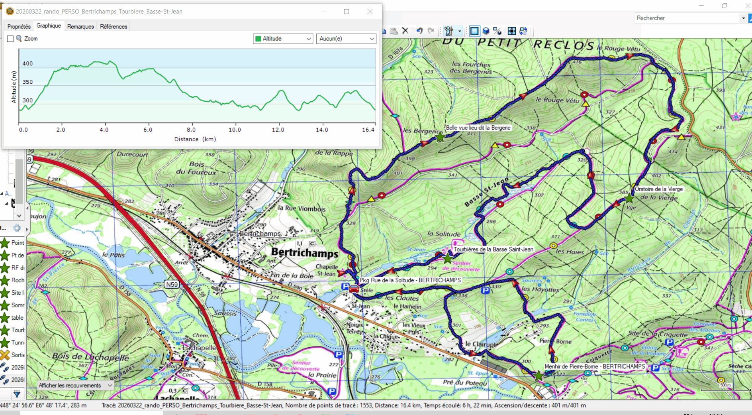The image size is (752, 415).
Task: Open the activity profile dropdown arrow
Action: [460, 31]
